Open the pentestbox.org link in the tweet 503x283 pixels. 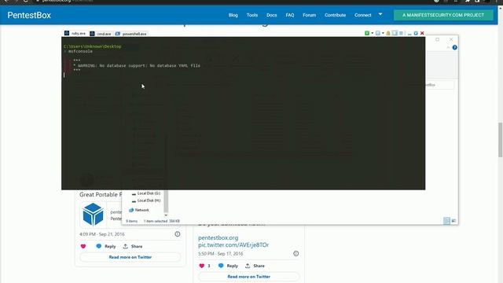click(x=218, y=237)
